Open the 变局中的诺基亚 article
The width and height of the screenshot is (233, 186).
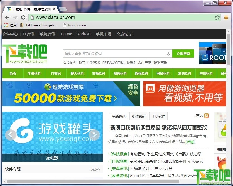click(x=166, y=161)
